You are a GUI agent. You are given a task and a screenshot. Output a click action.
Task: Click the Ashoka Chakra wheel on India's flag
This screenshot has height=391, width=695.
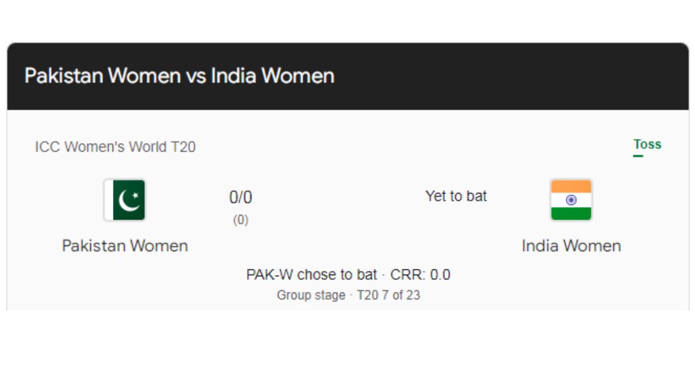pyautogui.click(x=571, y=200)
